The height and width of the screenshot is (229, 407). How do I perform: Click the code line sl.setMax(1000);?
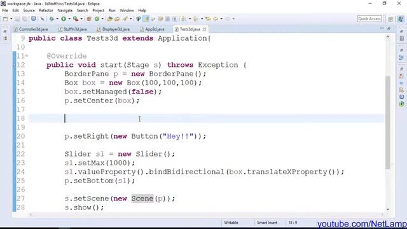[x=100, y=163]
